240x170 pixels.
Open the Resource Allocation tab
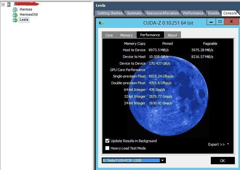pyautogui.click(x=163, y=13)
